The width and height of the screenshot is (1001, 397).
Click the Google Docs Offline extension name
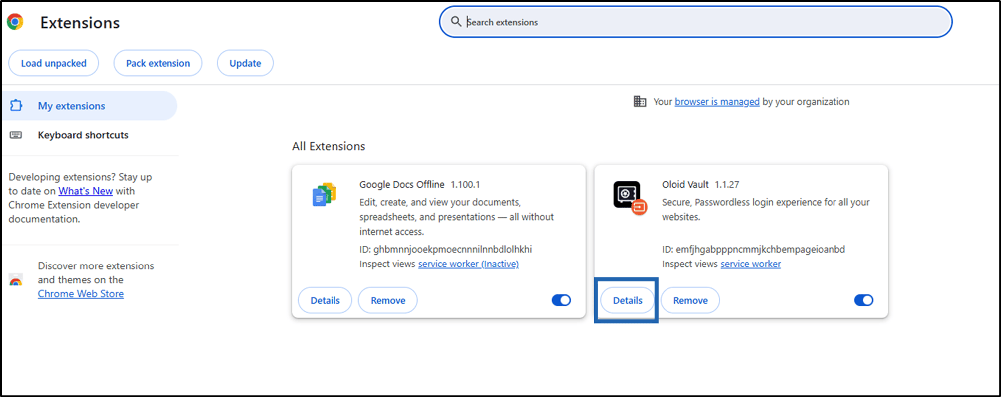coord(402,184)
